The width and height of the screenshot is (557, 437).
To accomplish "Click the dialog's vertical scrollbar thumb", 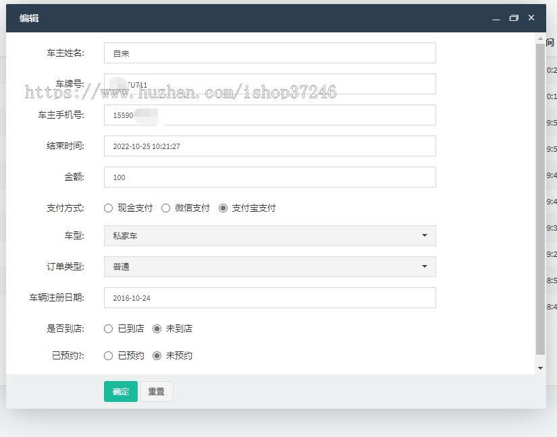I will 540,199.
